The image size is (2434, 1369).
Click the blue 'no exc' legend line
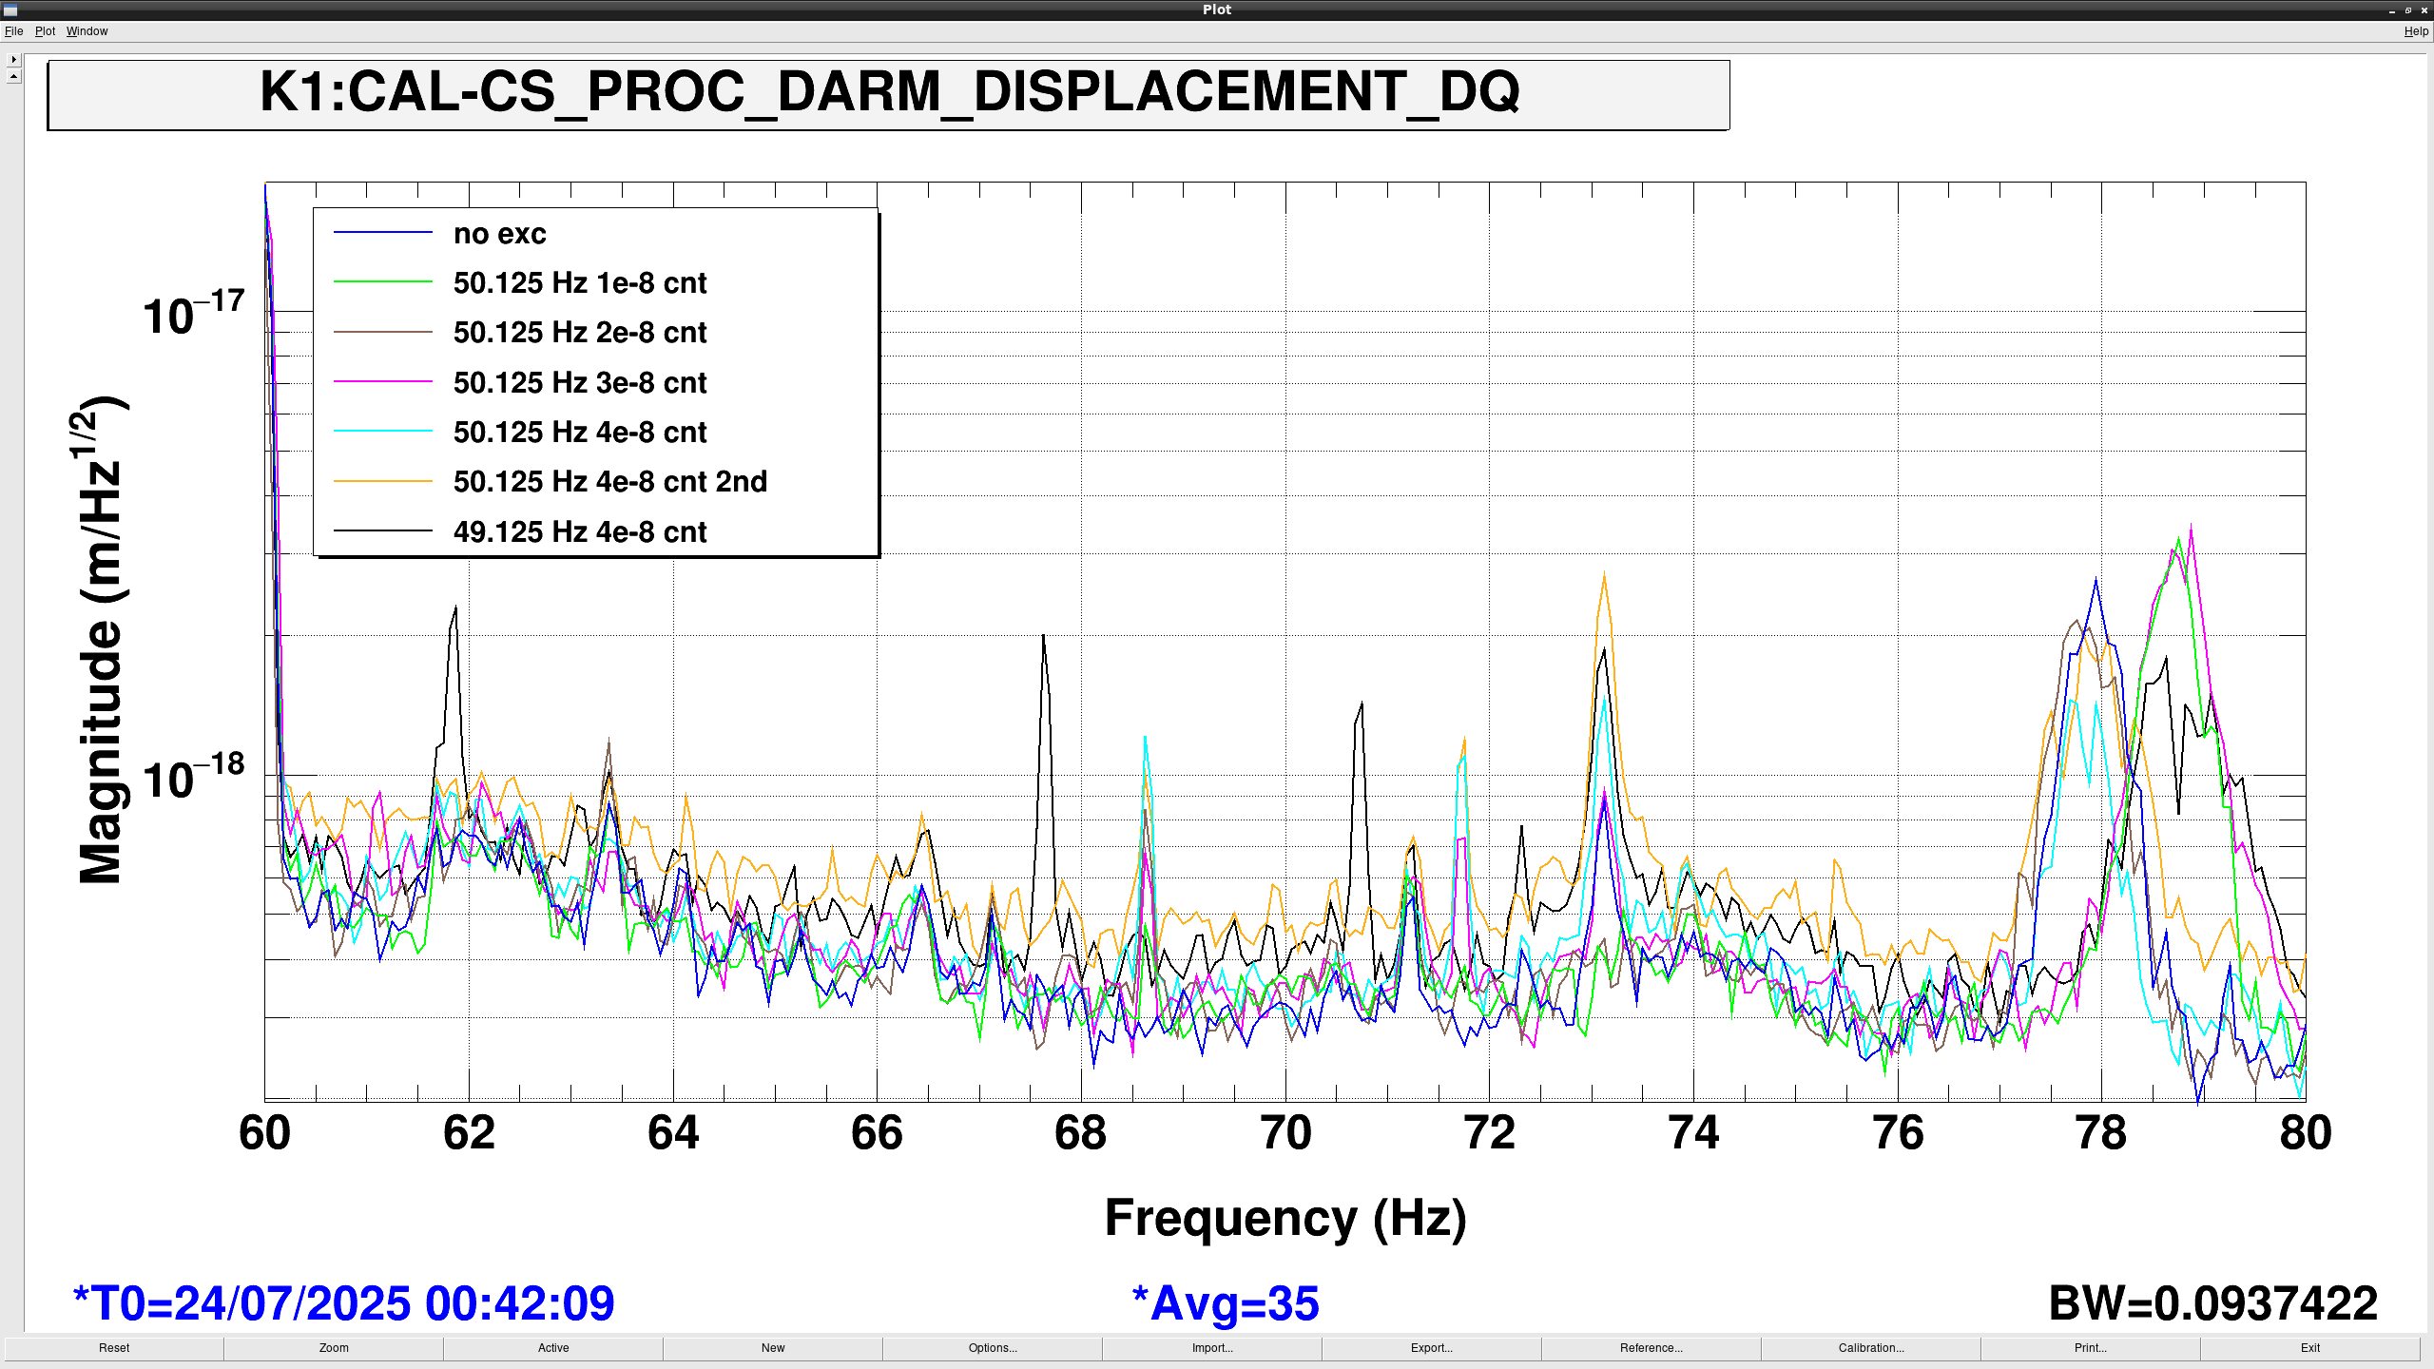pos(383,232)
